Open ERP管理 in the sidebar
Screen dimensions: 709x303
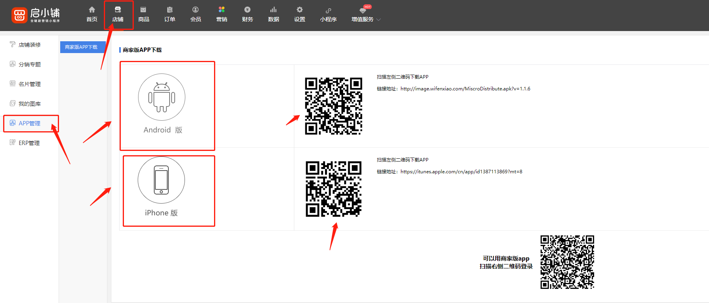29,143
